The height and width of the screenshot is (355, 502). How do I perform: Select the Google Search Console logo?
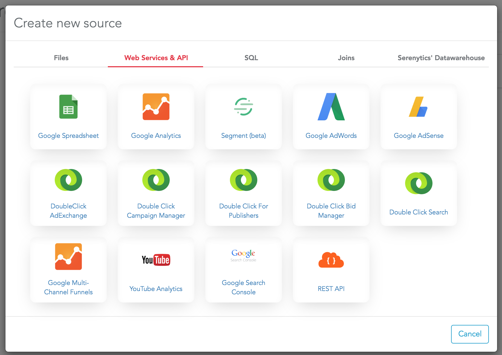[x=243, y=255]
